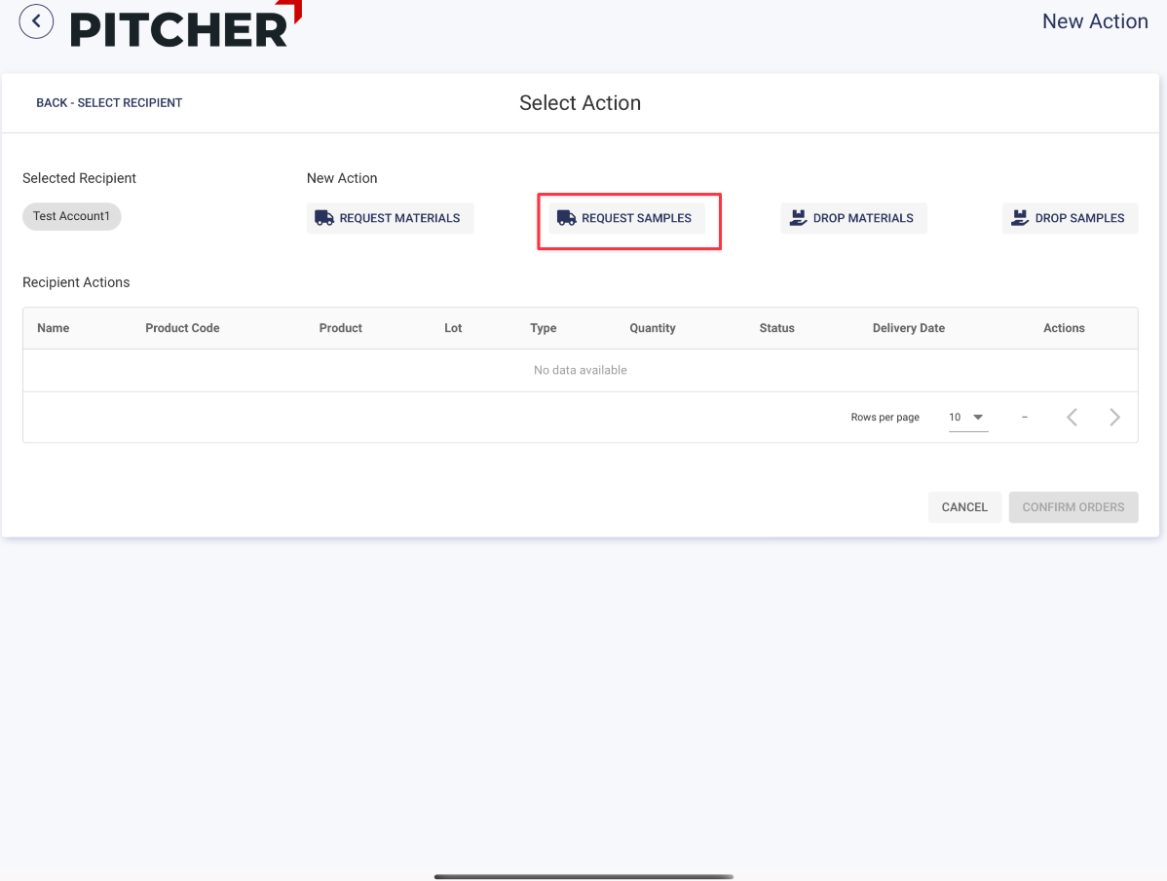Click the Status column header
The height and width of the screenshot is (881, 1167).
776,328
